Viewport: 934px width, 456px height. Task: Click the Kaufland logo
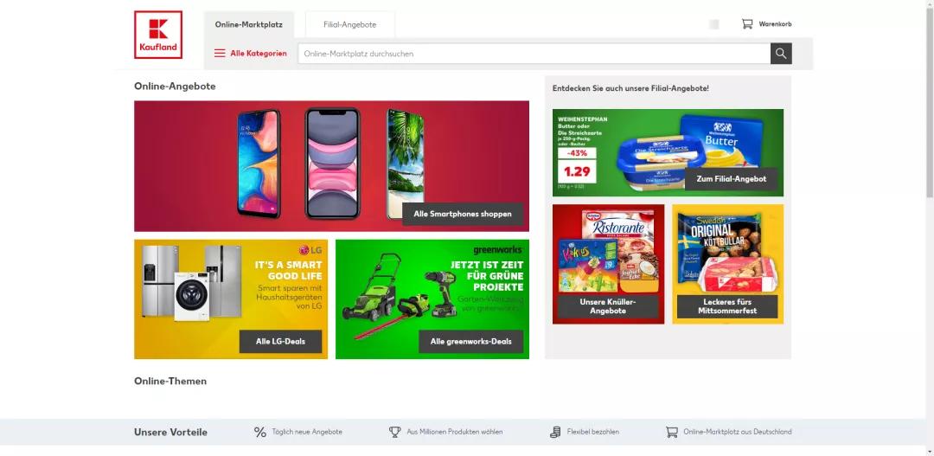pos(158,35)
